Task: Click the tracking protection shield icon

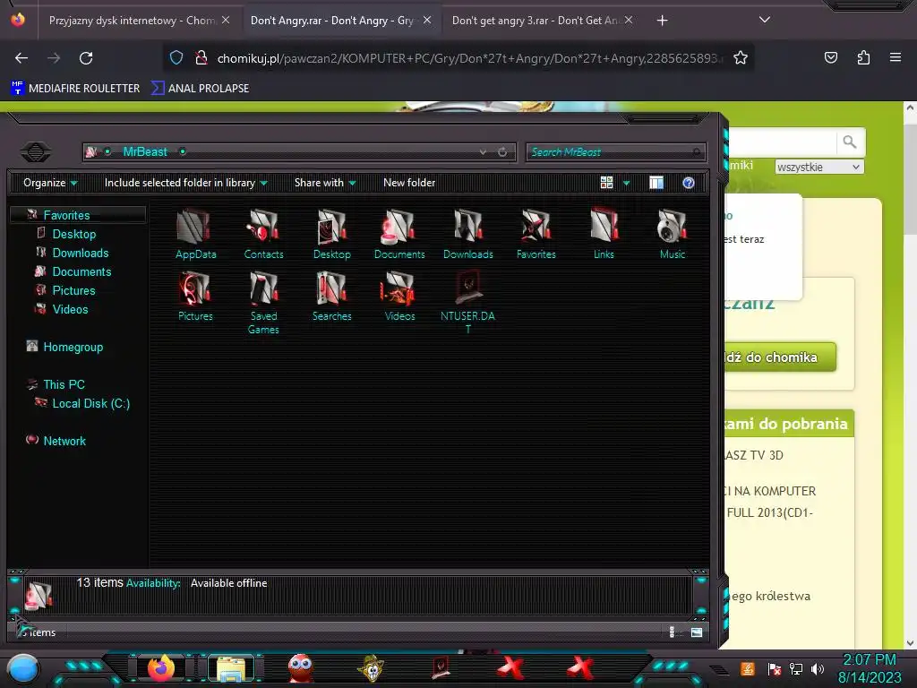Action: pyautogui.click(x=176, y=58)
